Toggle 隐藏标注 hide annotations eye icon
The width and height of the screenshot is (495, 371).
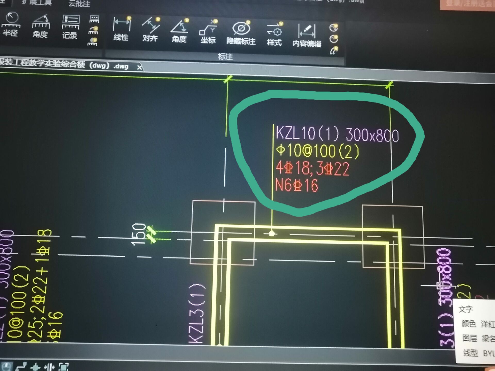click(x=241, y=33)
